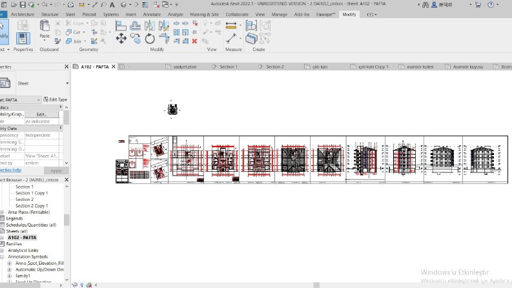Click the Aligned Dimension measure icon

click(x=231, y=25)
